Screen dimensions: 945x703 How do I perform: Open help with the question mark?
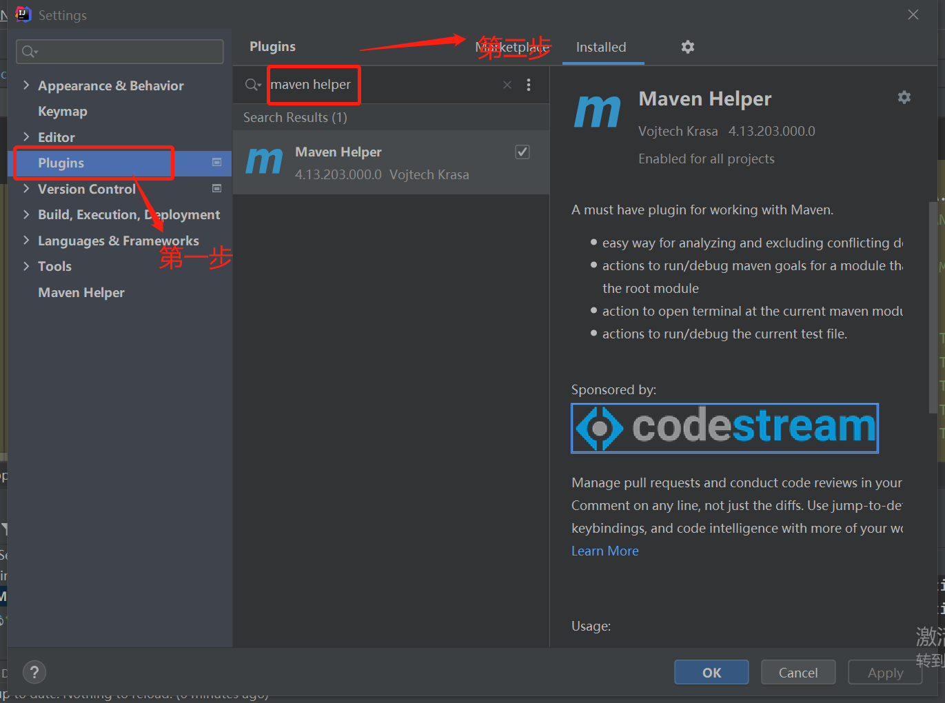34,672
